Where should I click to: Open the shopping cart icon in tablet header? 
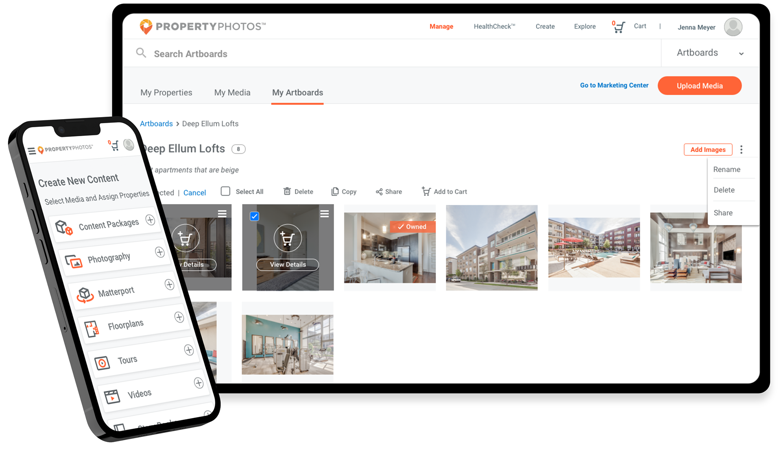(x=619, y=27)
